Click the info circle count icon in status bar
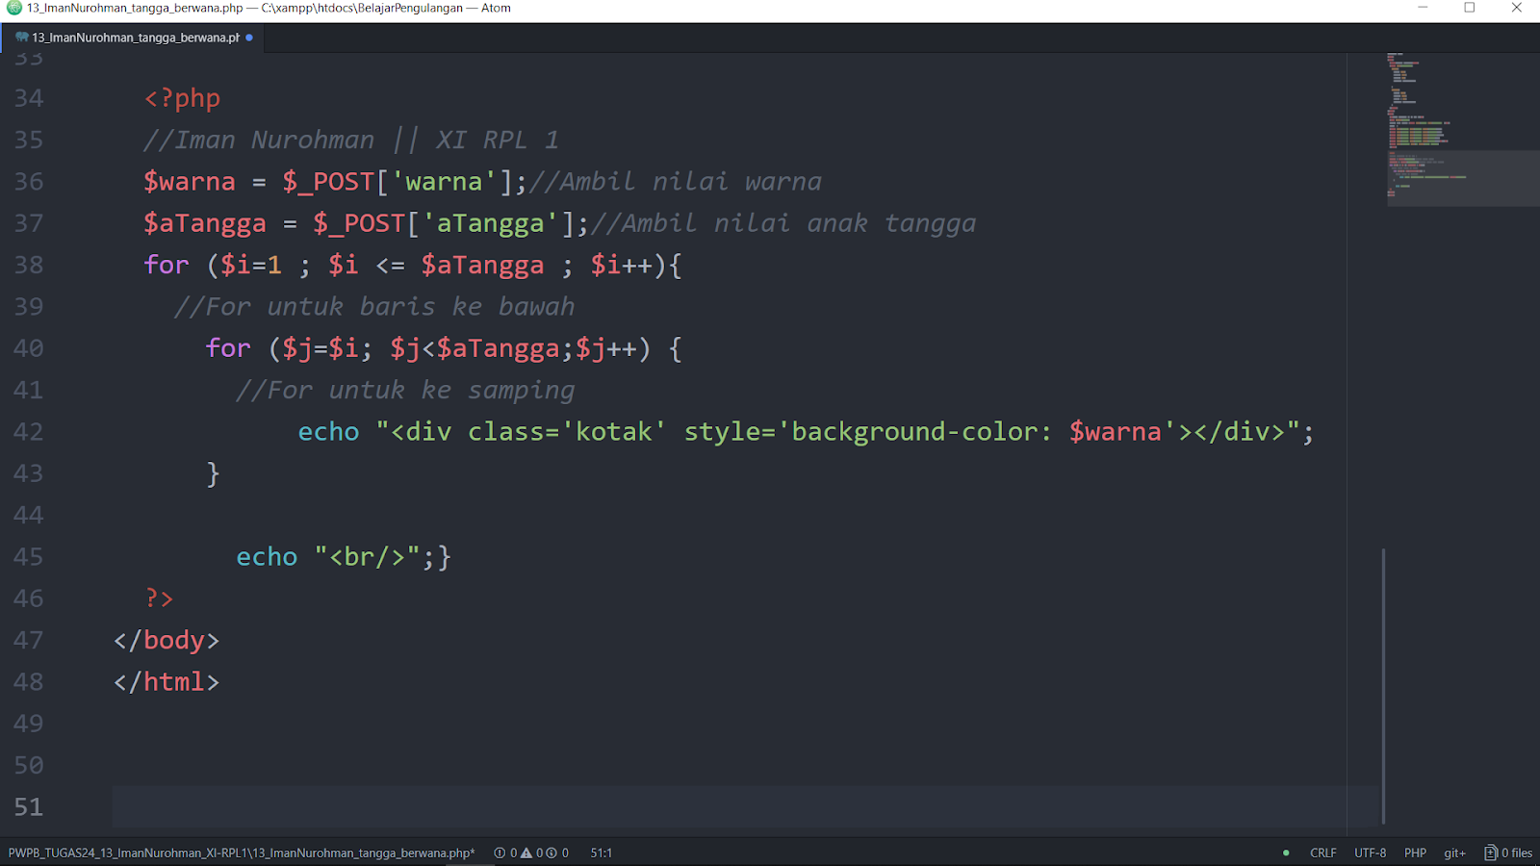1540x866 pixels. click(x=552, y=853)
